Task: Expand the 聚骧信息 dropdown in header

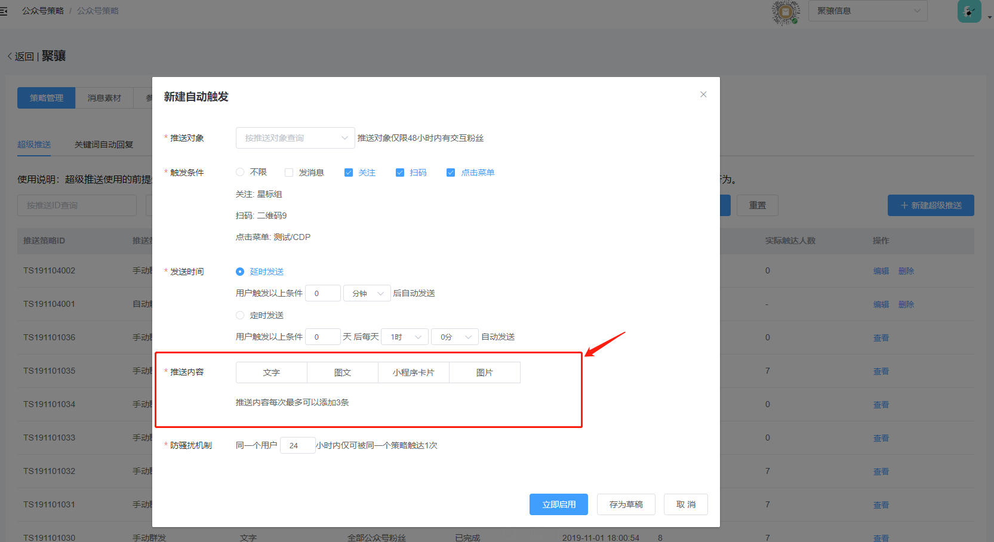Action: point(867,11)
